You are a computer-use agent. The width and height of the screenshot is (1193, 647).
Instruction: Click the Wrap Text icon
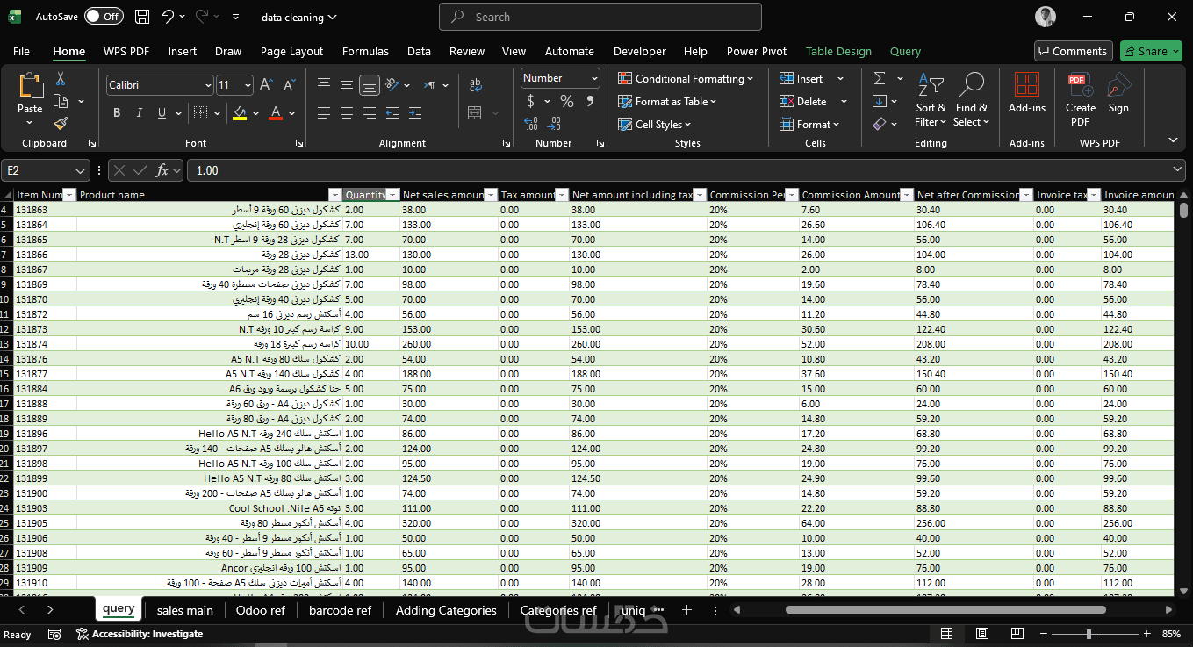(476, 85)
